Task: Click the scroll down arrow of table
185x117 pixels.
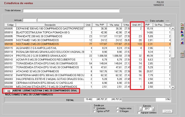Action: tap(173, 87)
